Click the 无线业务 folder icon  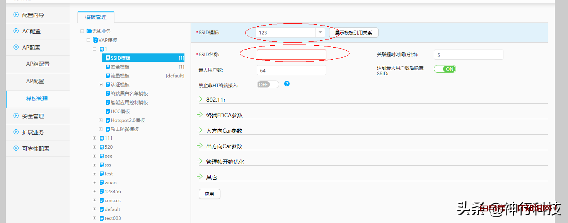pos(89,31)
